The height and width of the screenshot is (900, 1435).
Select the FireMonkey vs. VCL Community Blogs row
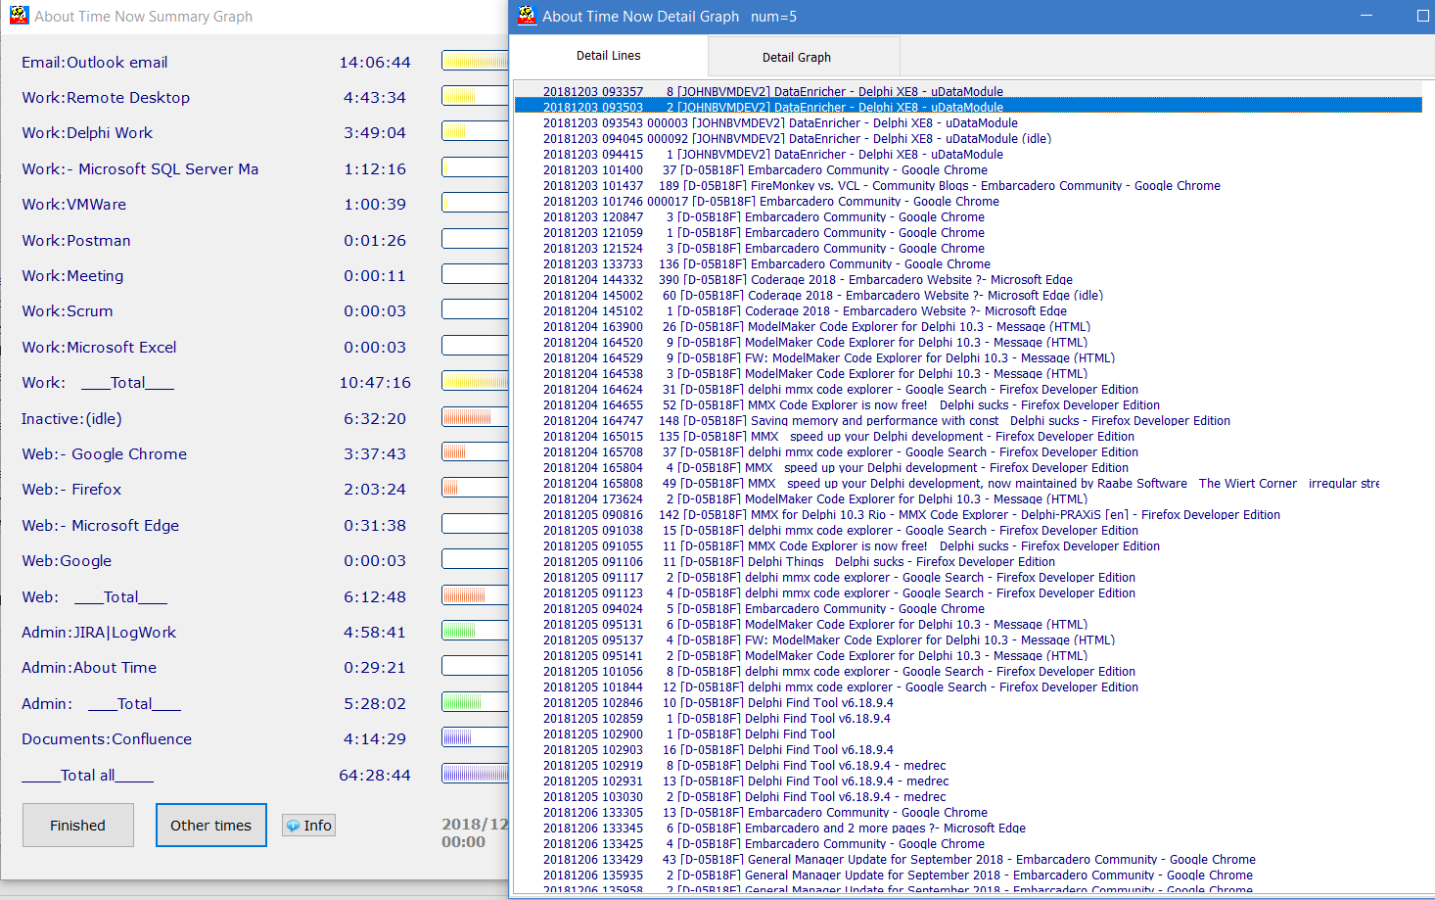(x=881, y=185)
